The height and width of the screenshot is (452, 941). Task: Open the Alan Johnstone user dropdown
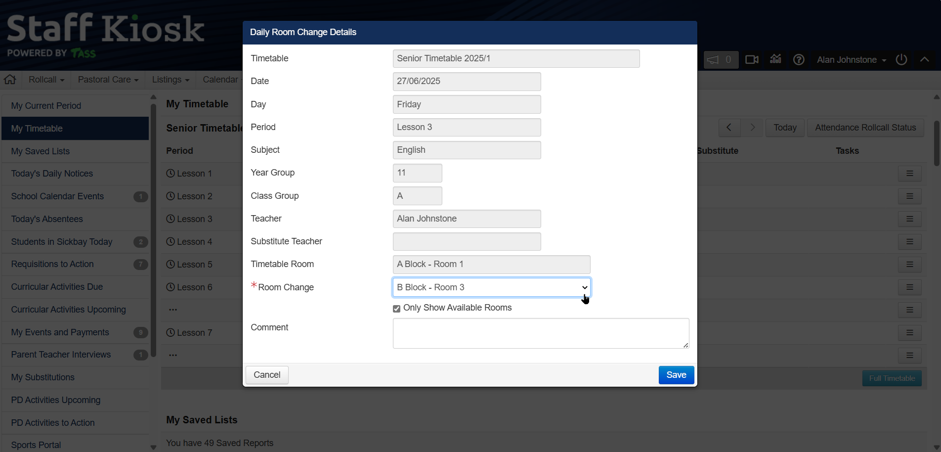point(851,60)
